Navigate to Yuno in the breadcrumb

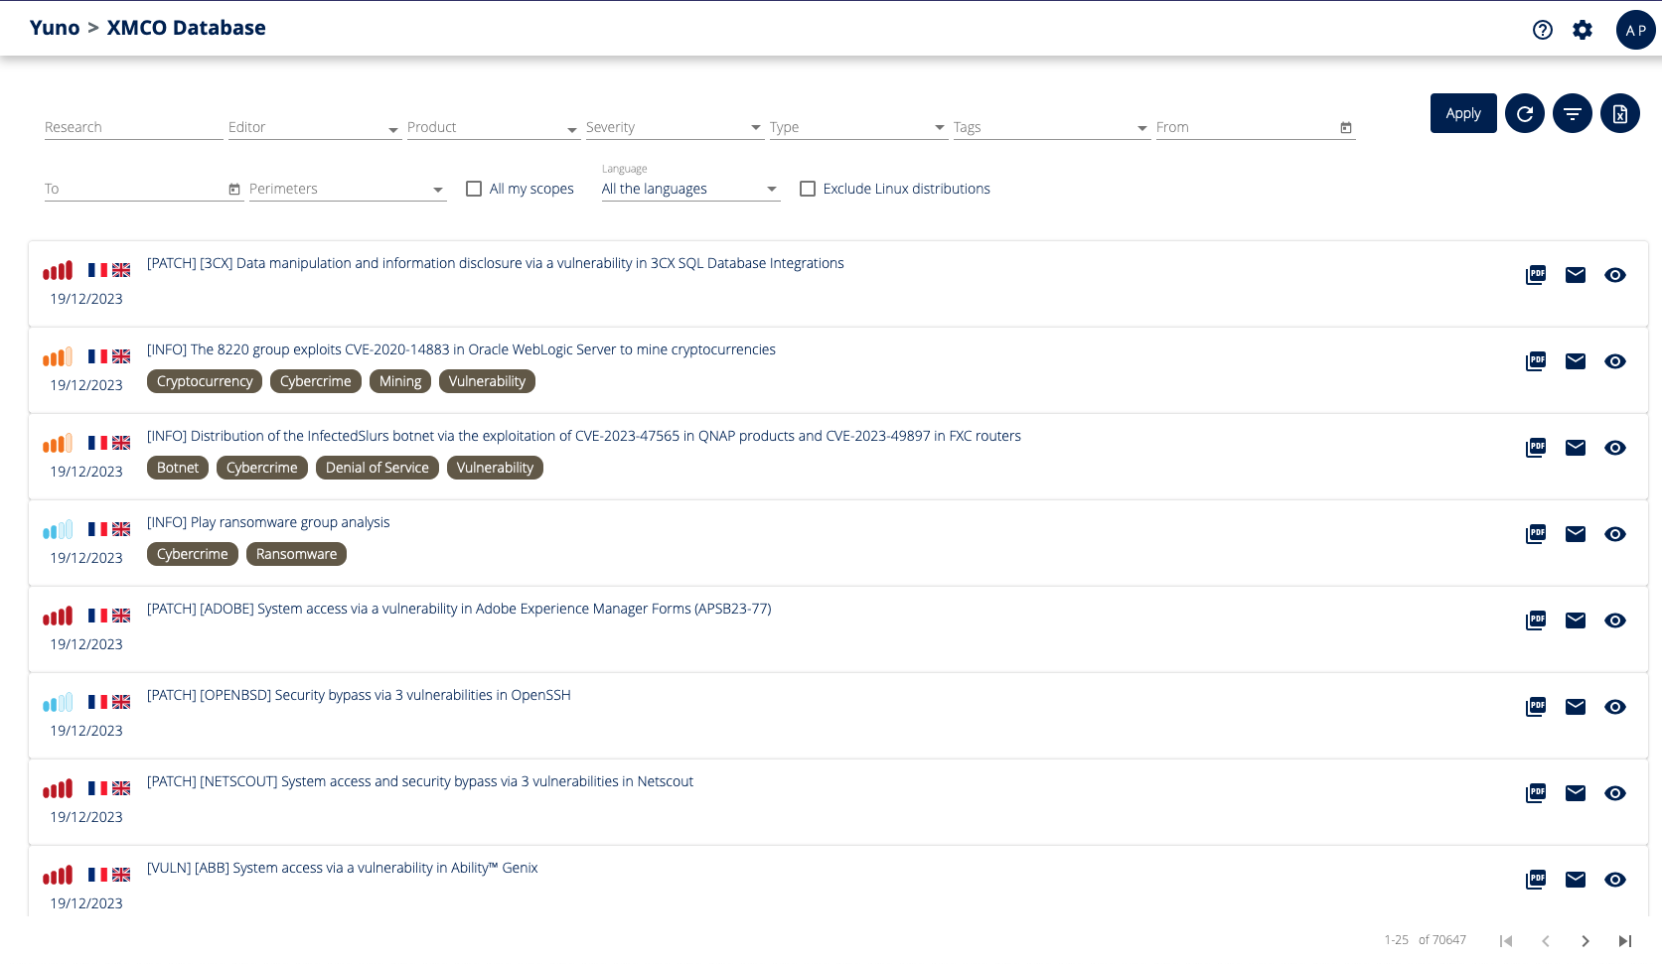(55, 28)
